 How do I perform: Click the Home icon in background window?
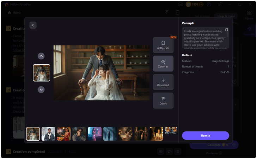pyautogui.click(x=10, y=13)
